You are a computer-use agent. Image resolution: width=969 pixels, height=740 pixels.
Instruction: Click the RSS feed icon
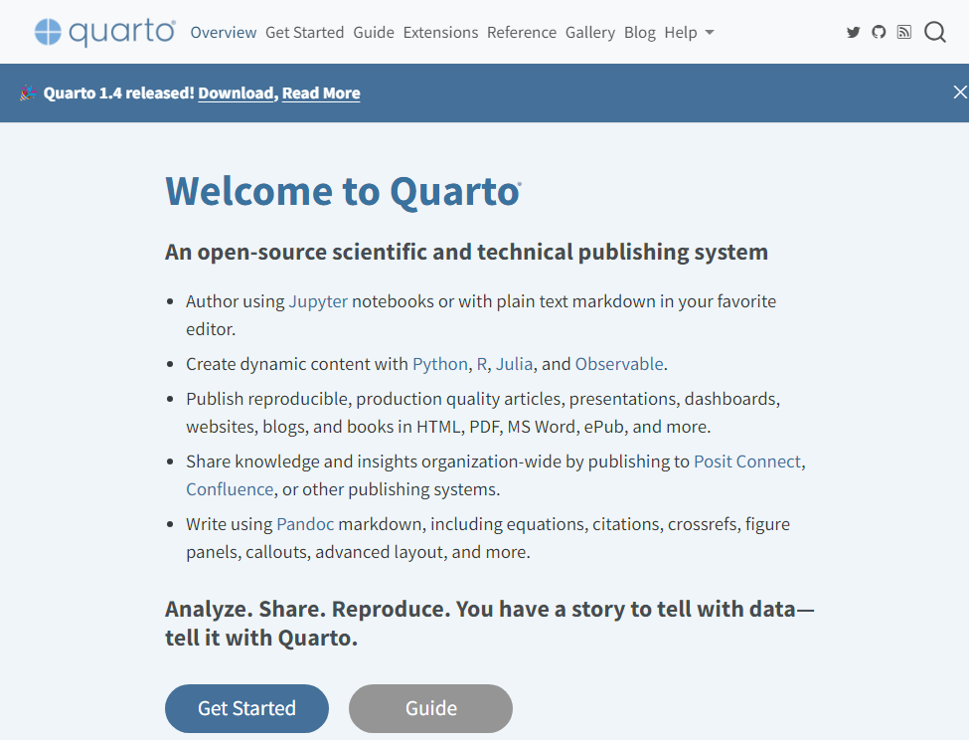(x=904, y=32)
